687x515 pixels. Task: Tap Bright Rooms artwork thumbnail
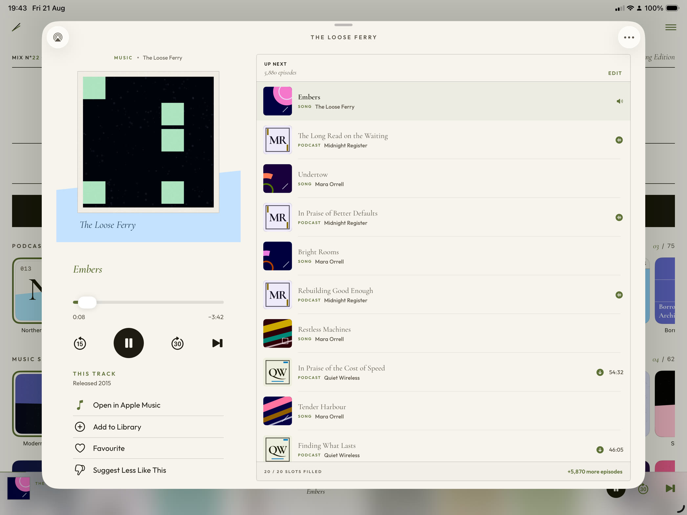pyautogui.click(x=277, y=256)
